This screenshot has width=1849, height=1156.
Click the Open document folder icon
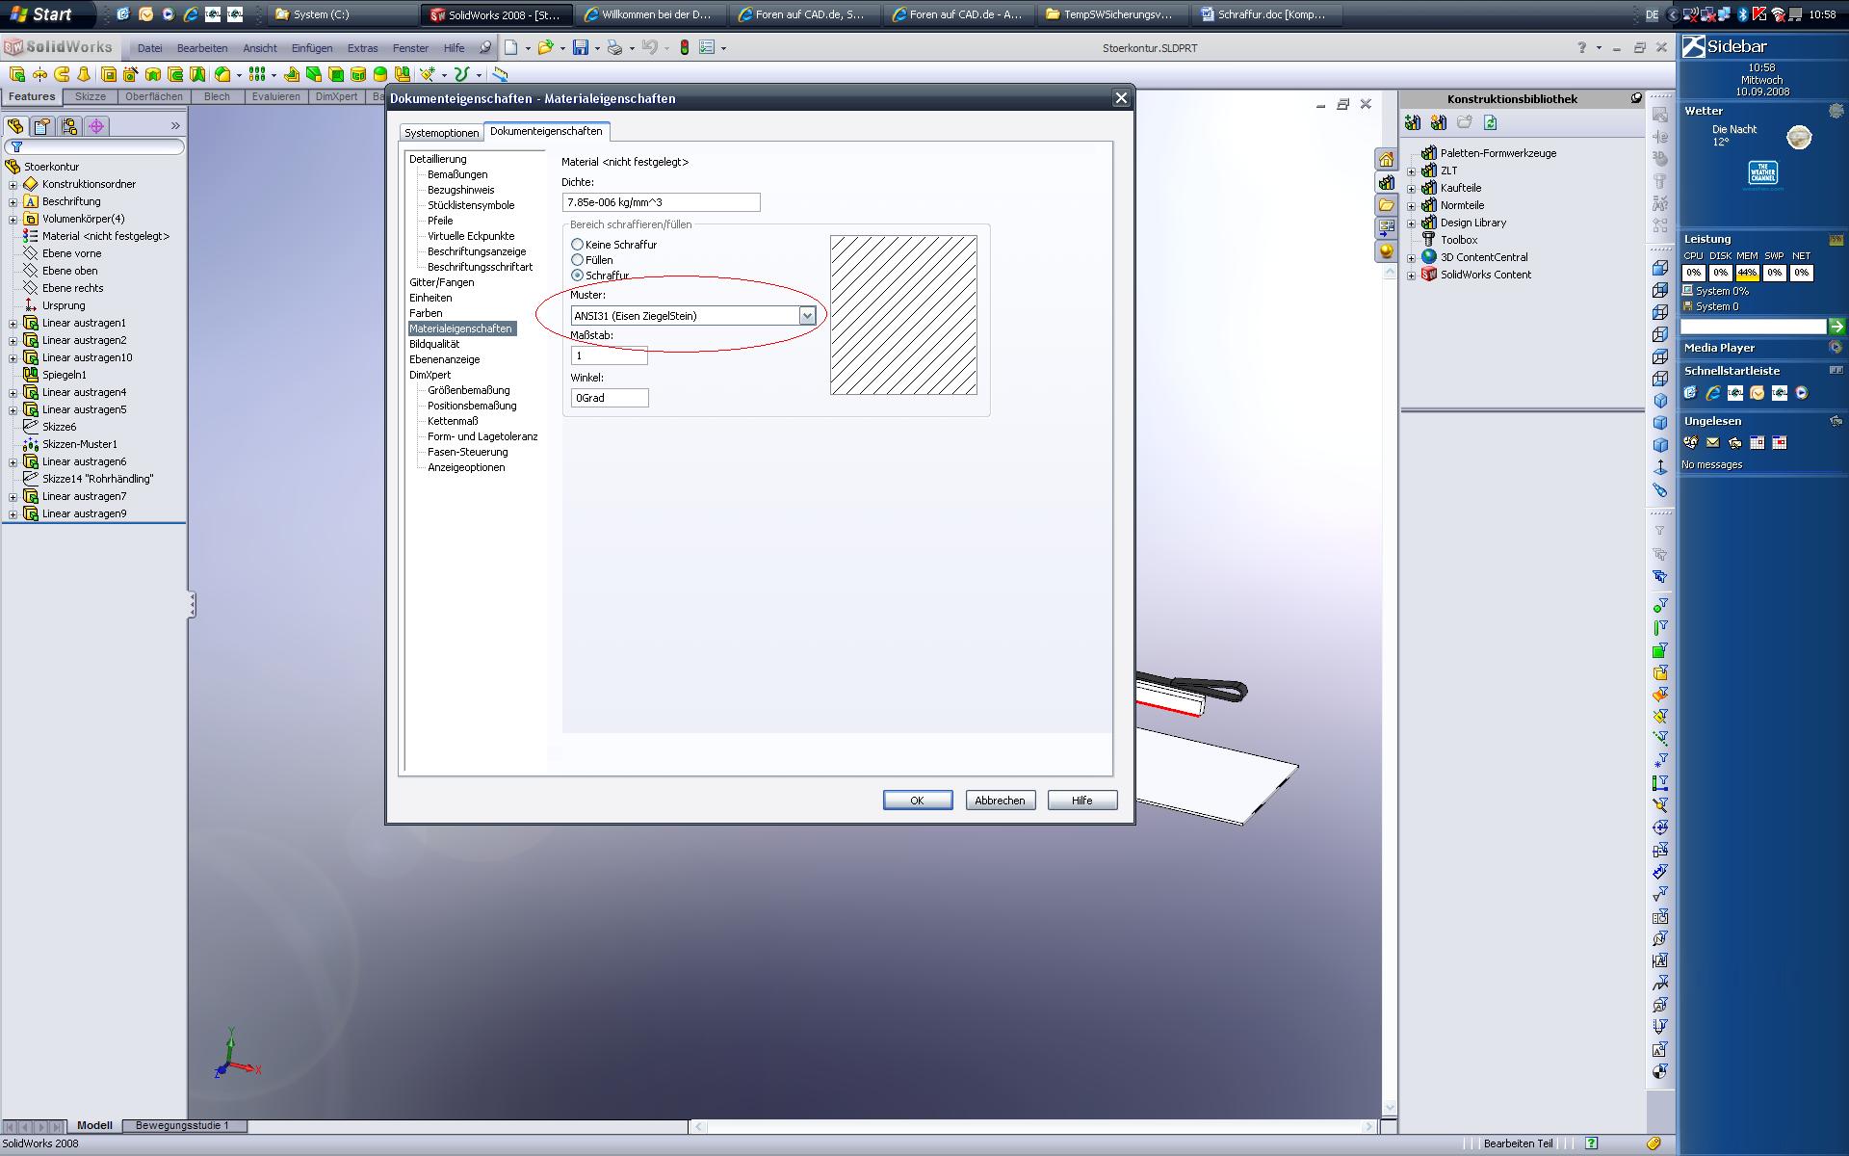[546, 47]
